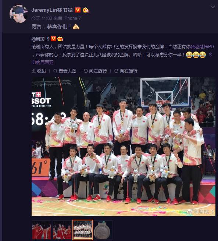Click the verified V badge beside 周琦_9
Viewport: 218px width, 241px height.
[x=53, y=39]
